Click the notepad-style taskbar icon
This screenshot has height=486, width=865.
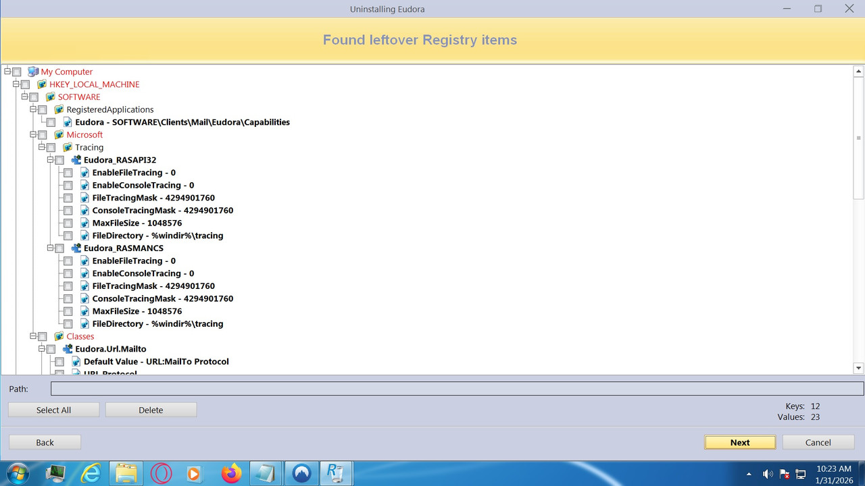[266, 473]
